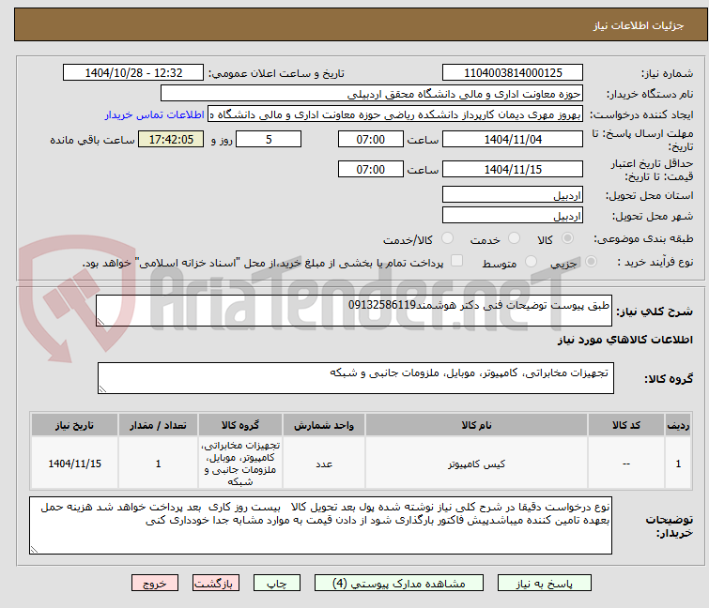
Task: Click the response deadline hour field
Action: pos(370,139)
